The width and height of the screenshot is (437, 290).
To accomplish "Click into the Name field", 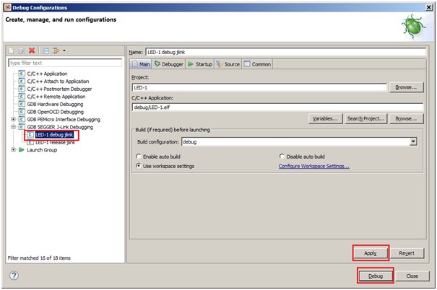I will click(285, 52).
